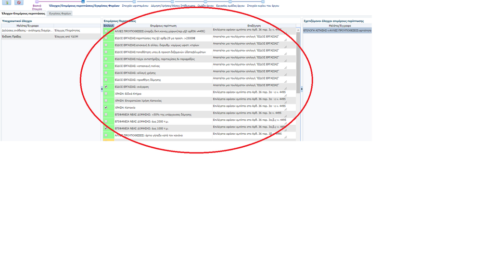This screenshot has width=481, height=256.
Task: Click the 'Βασικά Στοιχεία' wizard step node
Action: pos(37,2)
